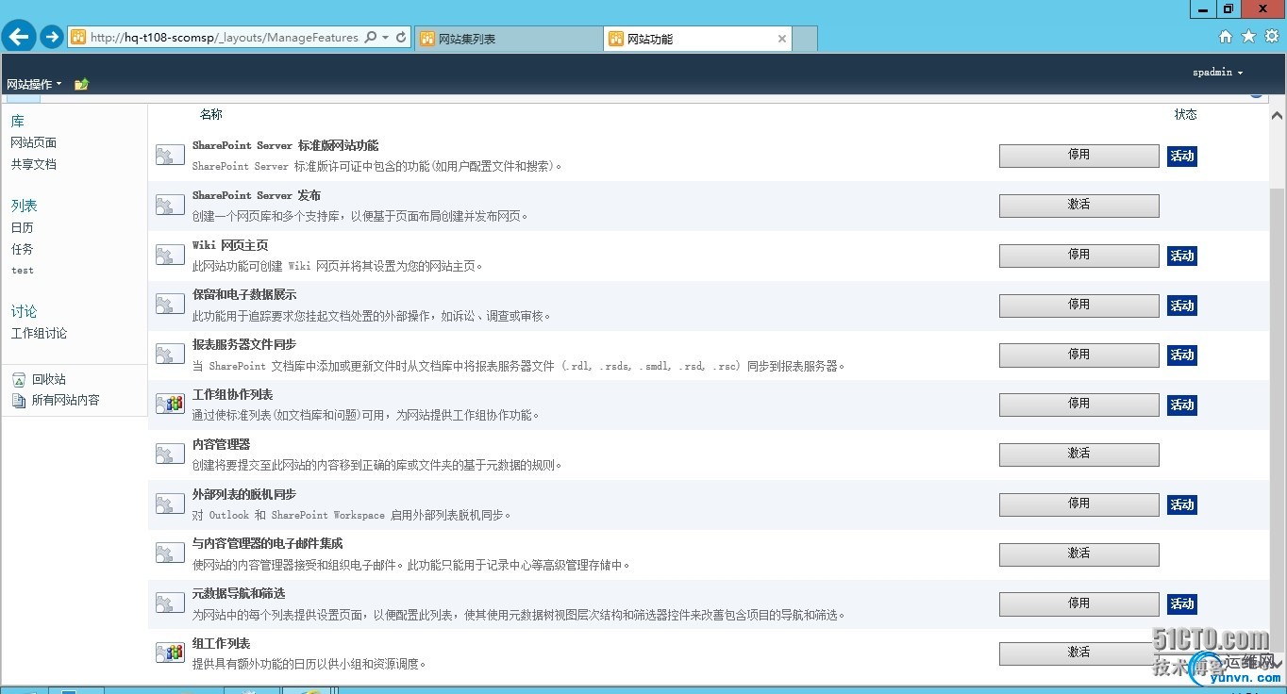The image size is (1287, 694).
Task: Open the 共享文档 link in sidebar
Action: pyautogui.click(x=34, y=164)
